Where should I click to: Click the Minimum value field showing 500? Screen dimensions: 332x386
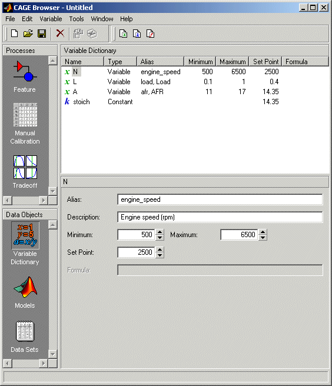point(136,235)
